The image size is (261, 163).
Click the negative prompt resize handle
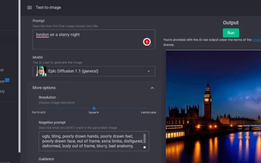pos(145,147)
